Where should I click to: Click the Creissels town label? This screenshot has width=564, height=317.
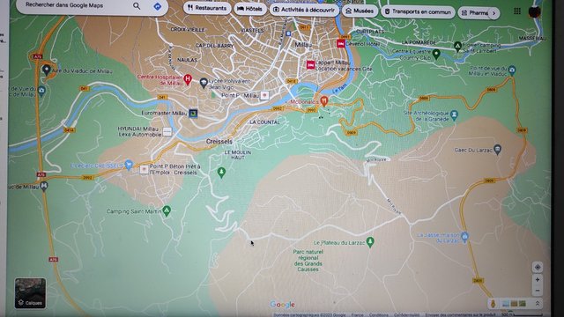(x=219, y=141)
